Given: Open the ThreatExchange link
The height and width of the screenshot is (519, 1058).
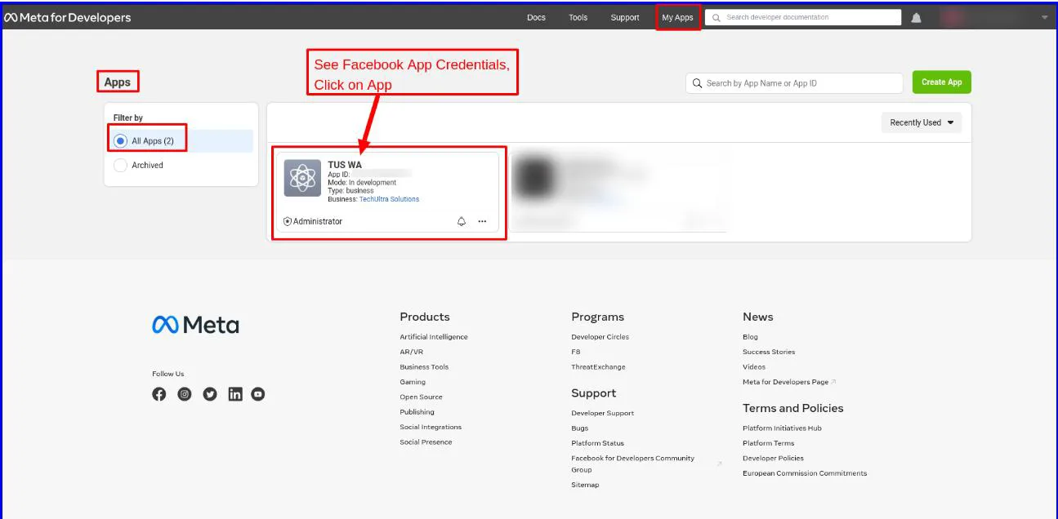Looking at the screenshot, I should click(x=598, y=367).
